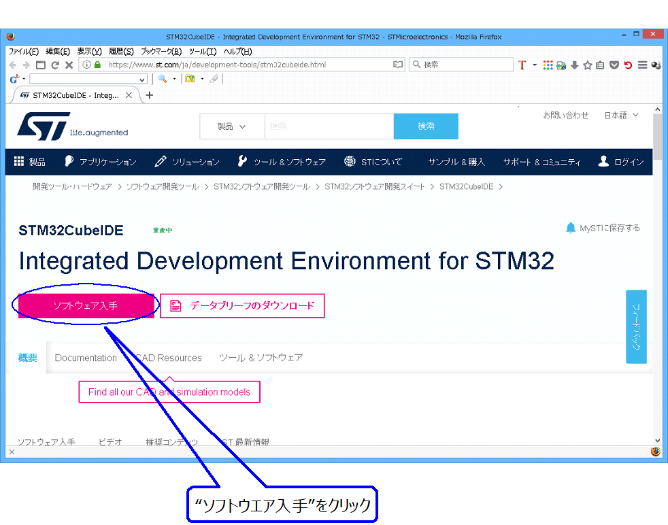Reload the page with the refresh icon

pos(56,65)
